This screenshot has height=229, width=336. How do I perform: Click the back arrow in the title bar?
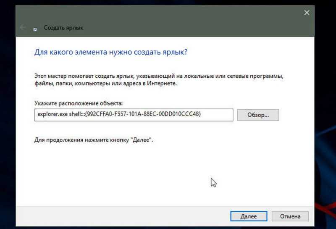point(23,28)
